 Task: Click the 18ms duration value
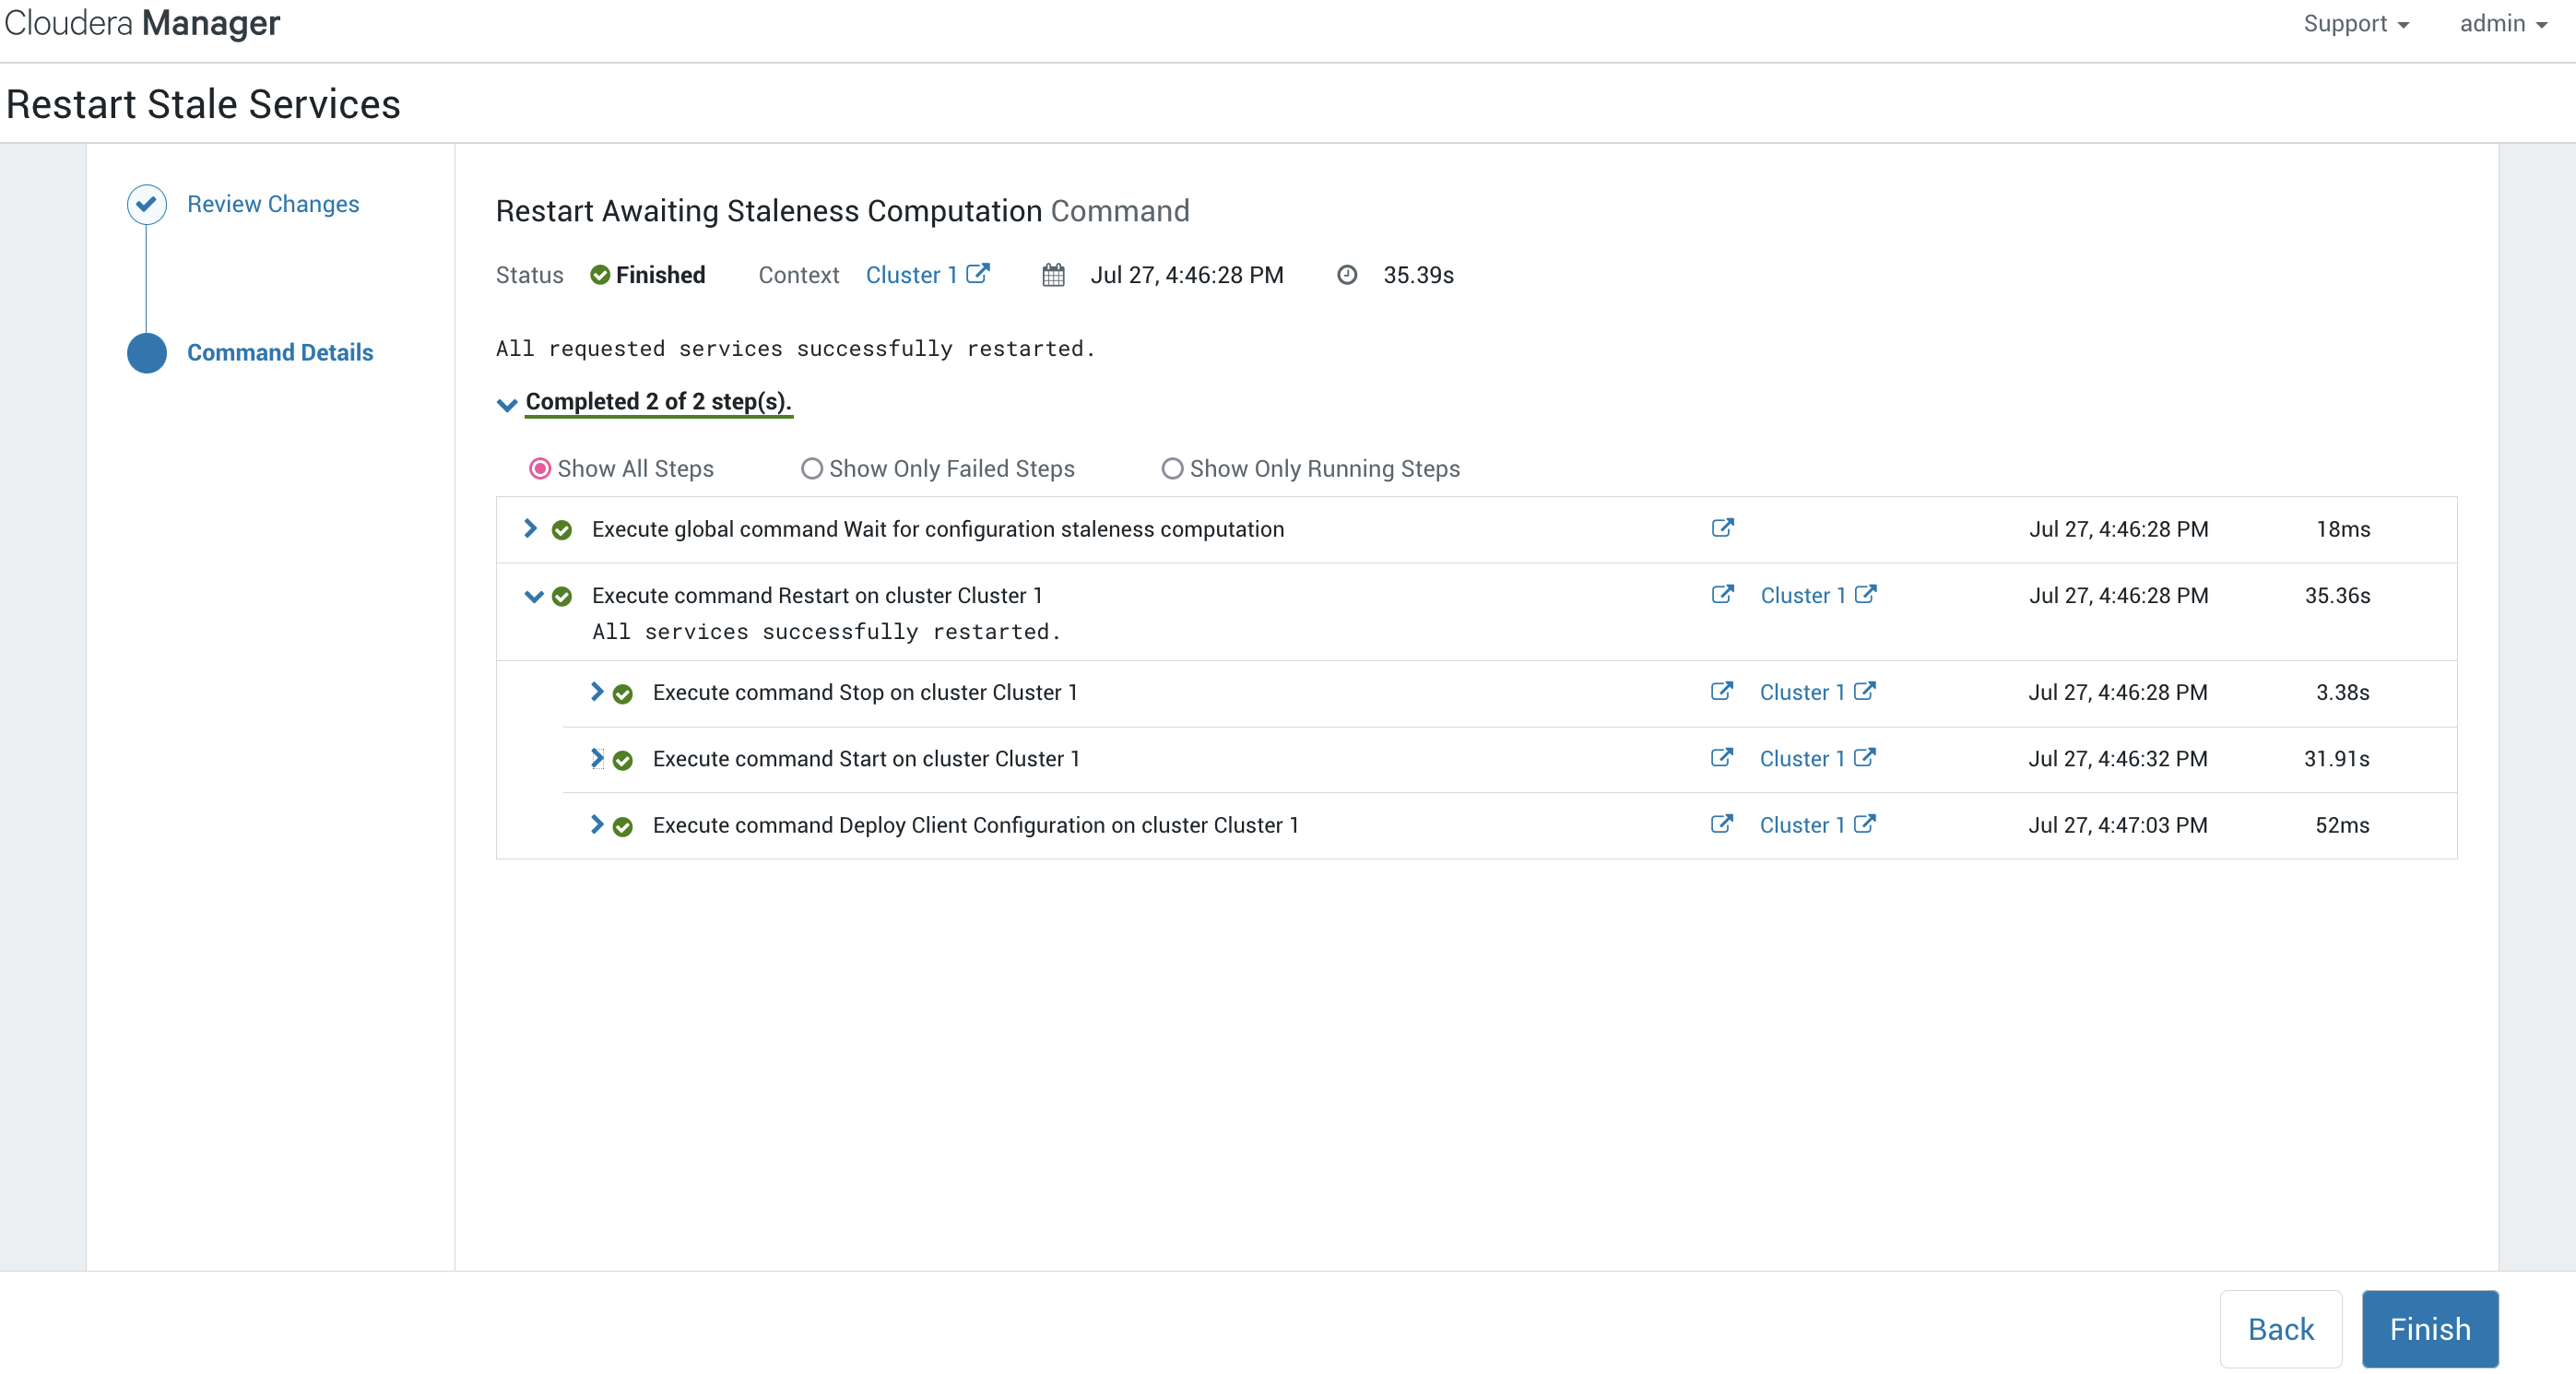click(2343, 529)
